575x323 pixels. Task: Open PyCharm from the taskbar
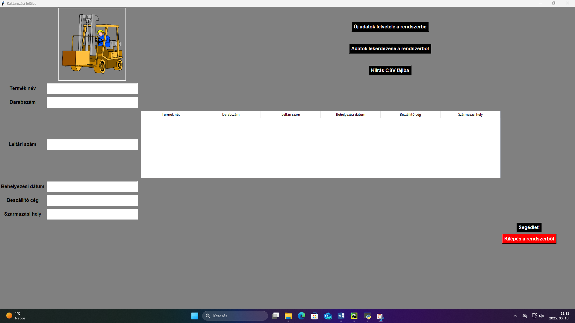click(354, 316)
